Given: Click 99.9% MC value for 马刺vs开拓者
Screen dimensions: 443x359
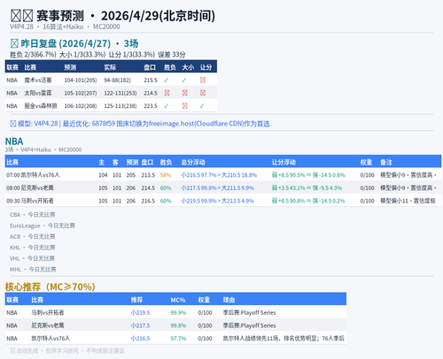Looking at the screenshot, I should click(x=178, y=313).
